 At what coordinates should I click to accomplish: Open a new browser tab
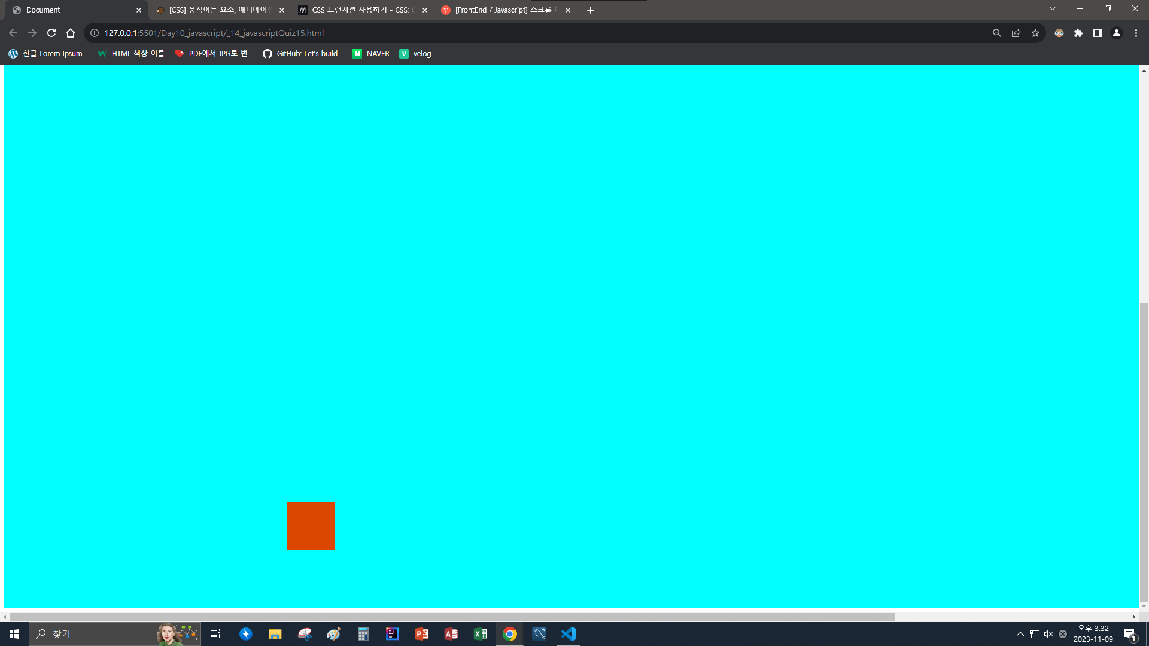(x=590, y=10)
